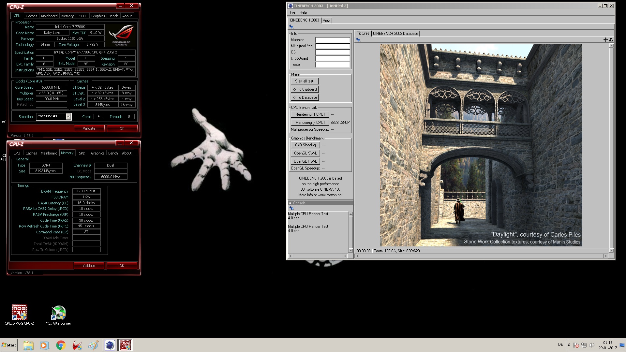Open the File menu in Cinebench
Viewport: 626px width, 352px height.
pos(292,12)
